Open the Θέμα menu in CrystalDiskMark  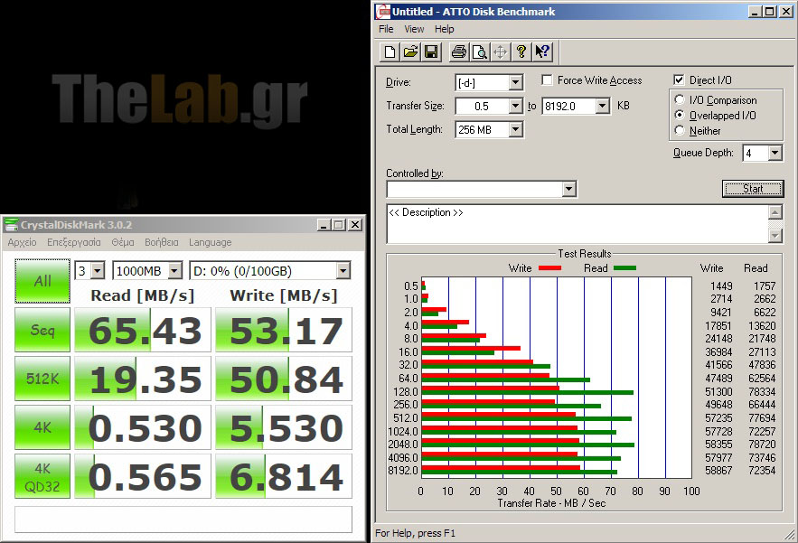123,242
